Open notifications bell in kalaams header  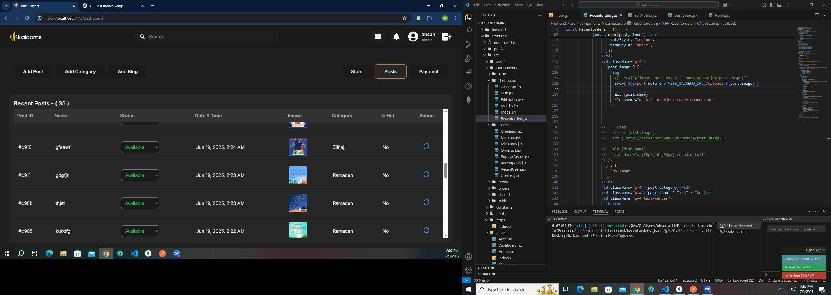point(396,37)
